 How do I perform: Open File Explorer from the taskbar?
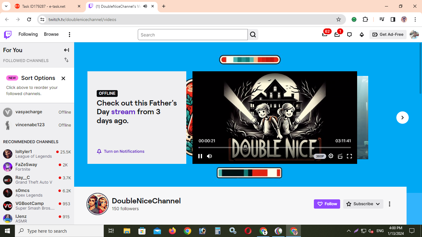(127, 231)
